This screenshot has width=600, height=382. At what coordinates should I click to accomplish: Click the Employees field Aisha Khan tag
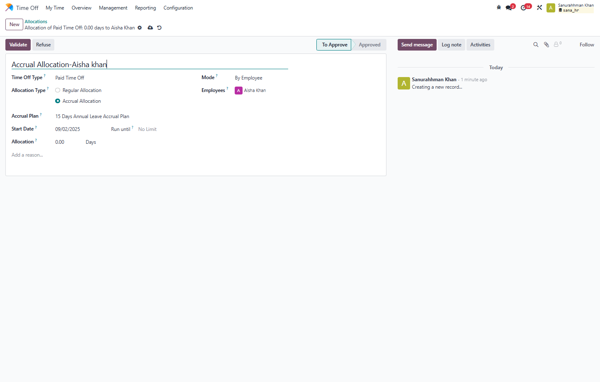pyautogui.click(x=250, y=90)
